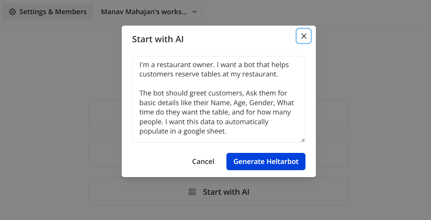
Task: Click the resize handle of the text area
Action: coord(303,140)
